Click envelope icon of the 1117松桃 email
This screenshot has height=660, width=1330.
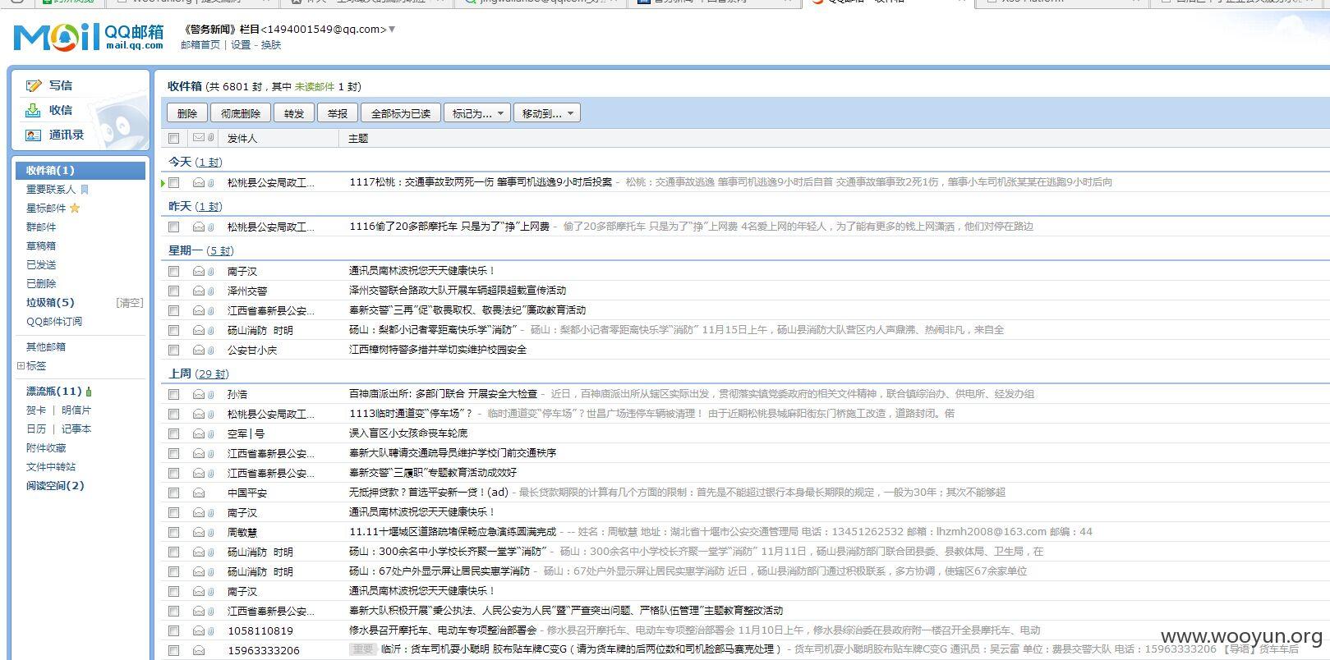[x=198, y=182]
